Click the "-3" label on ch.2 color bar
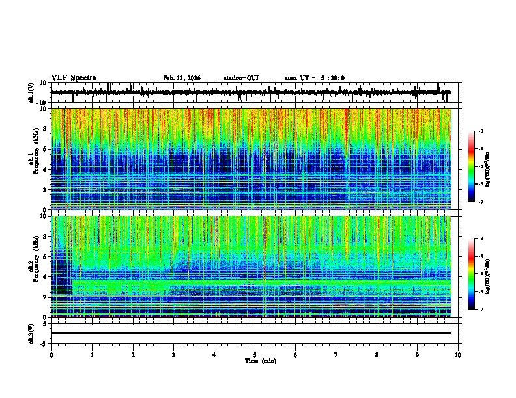Image resolution: width=516 pixels, height=398 pixels. (x=480, y=239)
